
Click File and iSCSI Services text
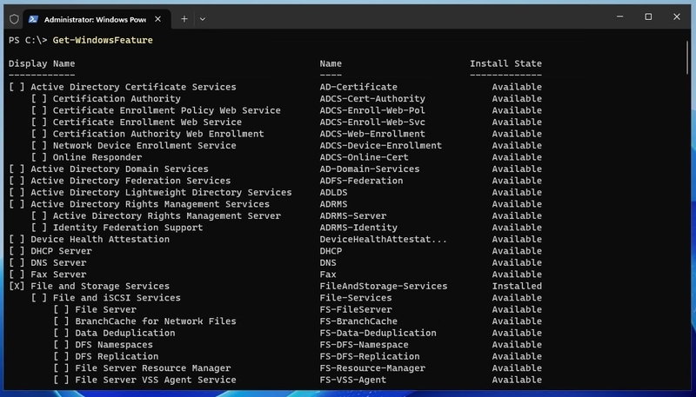(x=117, y=298)
